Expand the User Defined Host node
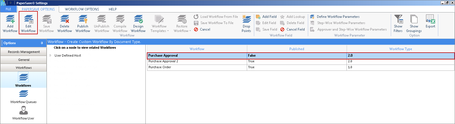 51,55
